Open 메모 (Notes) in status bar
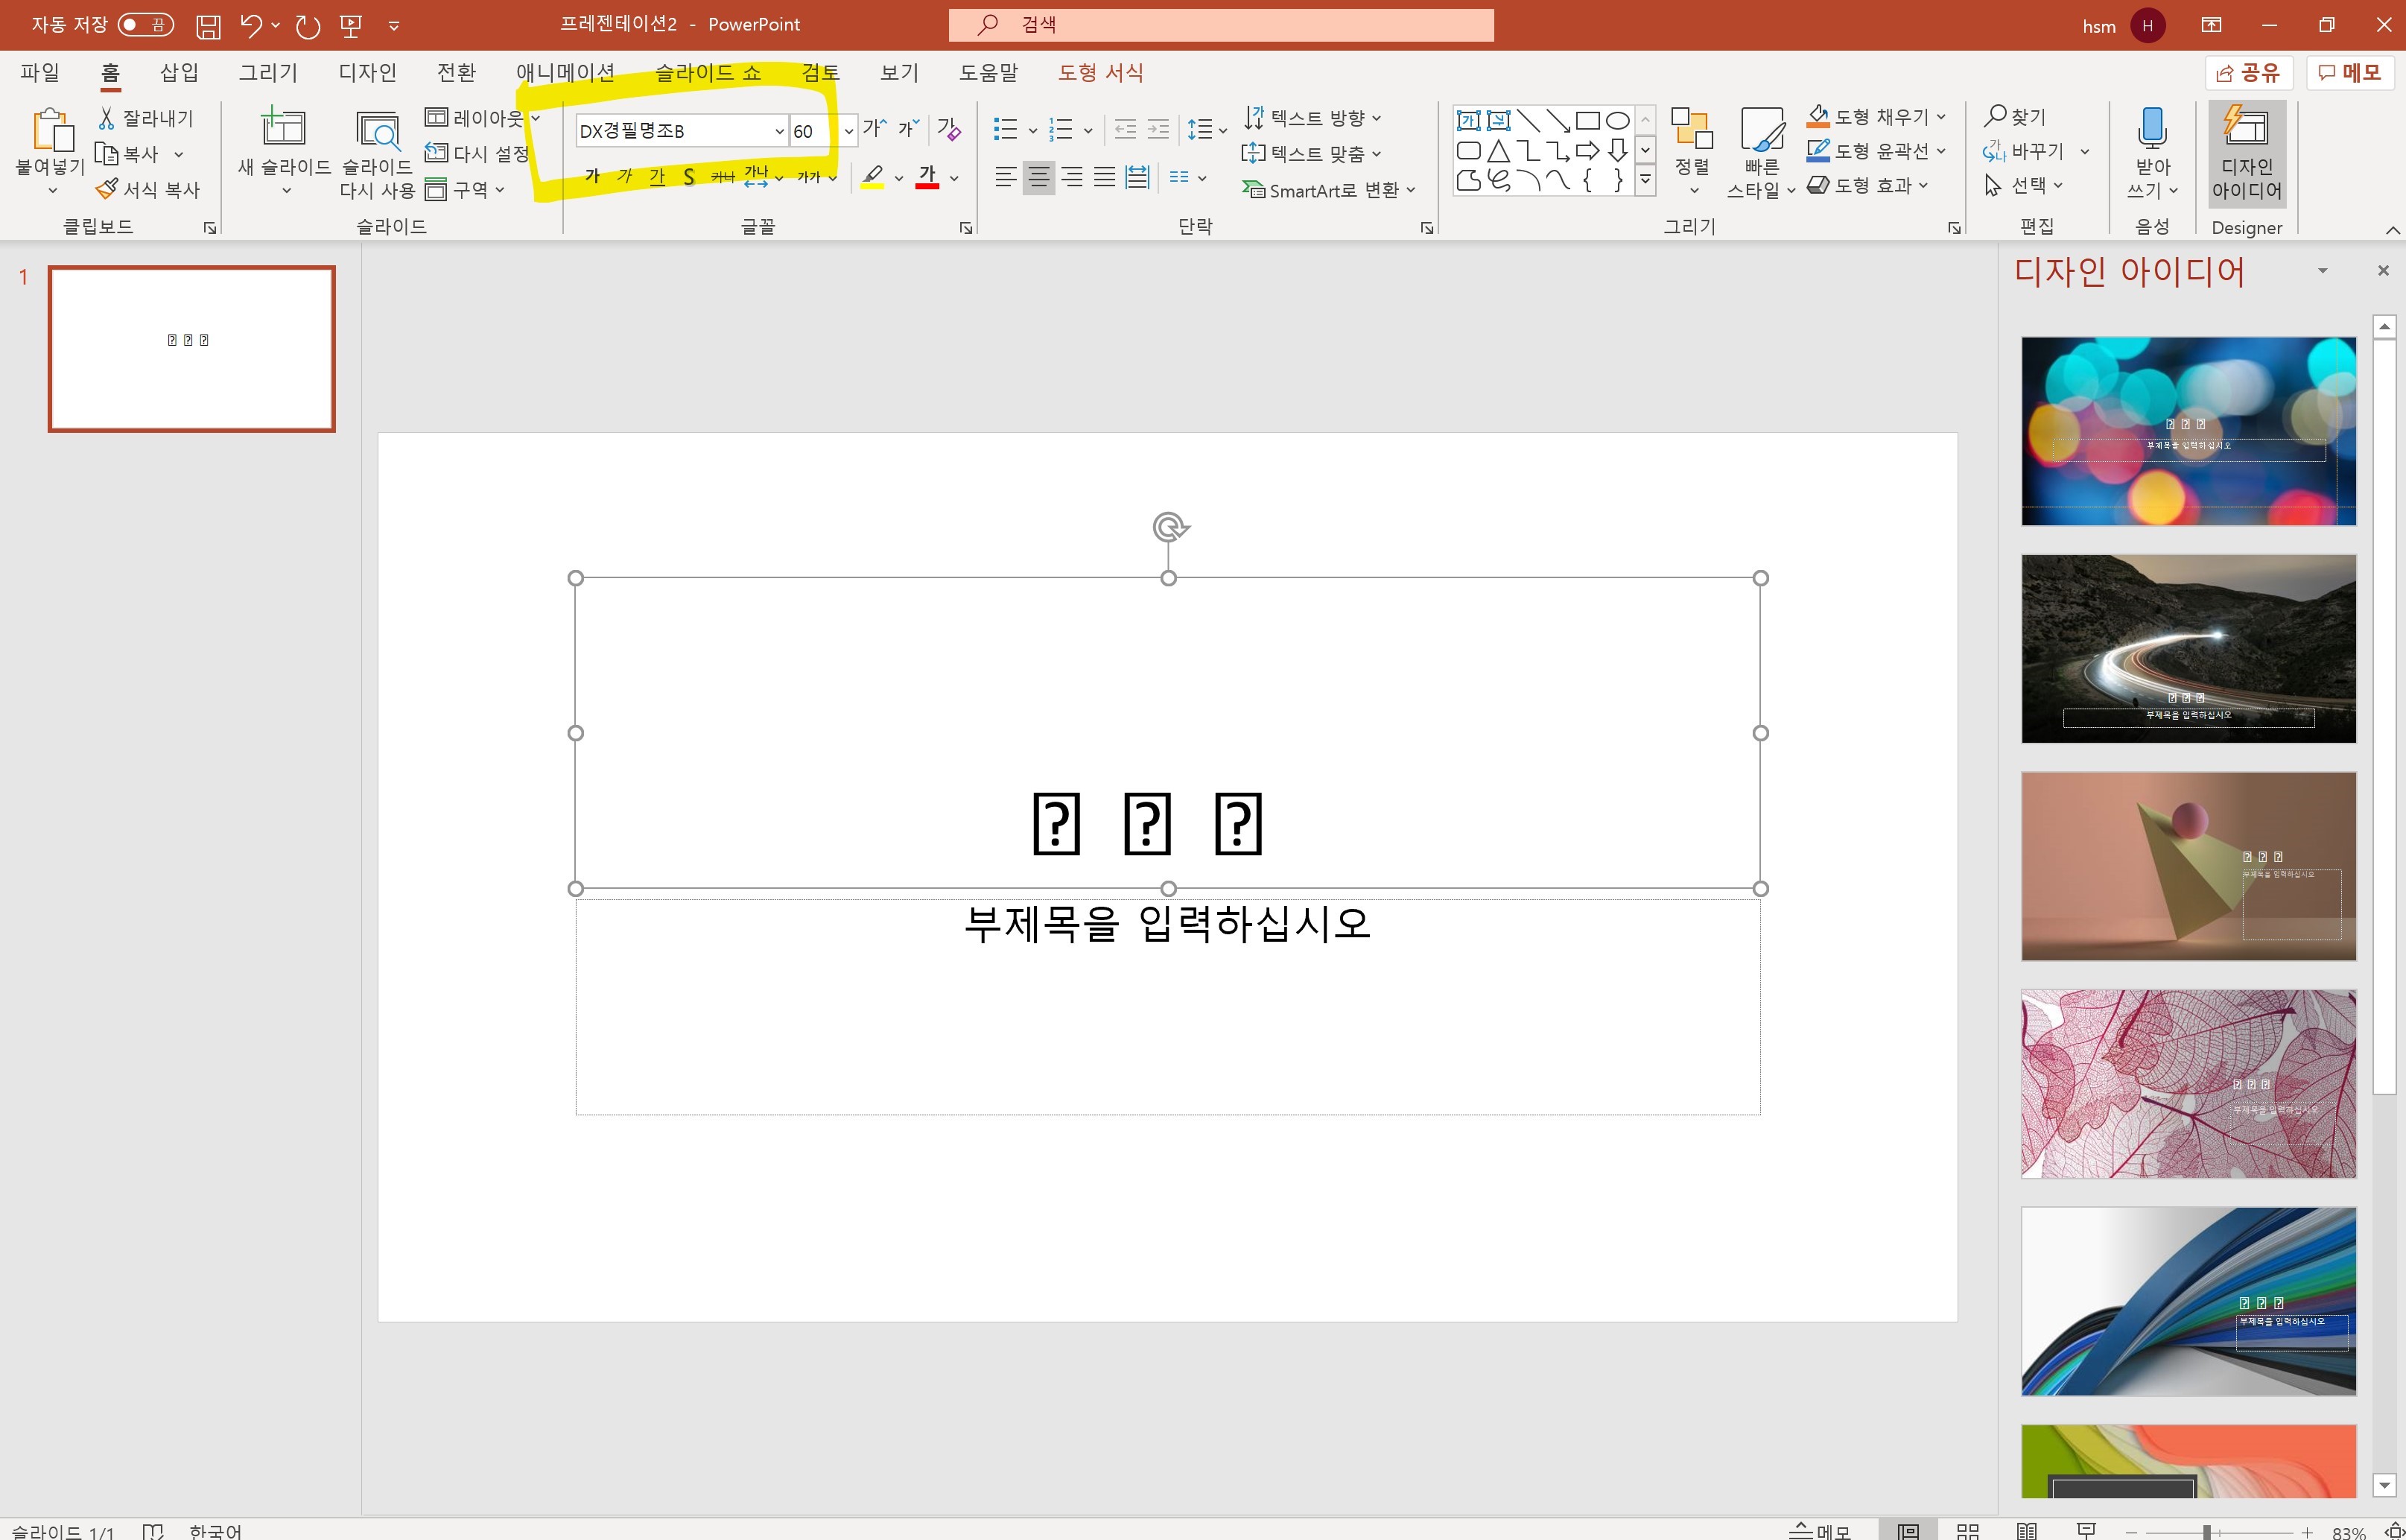The image size is (2406, 1540). (1821, 1531)
